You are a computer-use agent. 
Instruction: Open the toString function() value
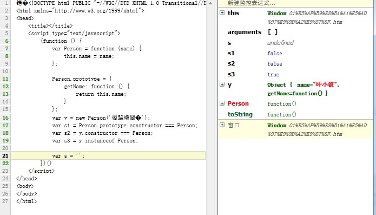point(282,114)
